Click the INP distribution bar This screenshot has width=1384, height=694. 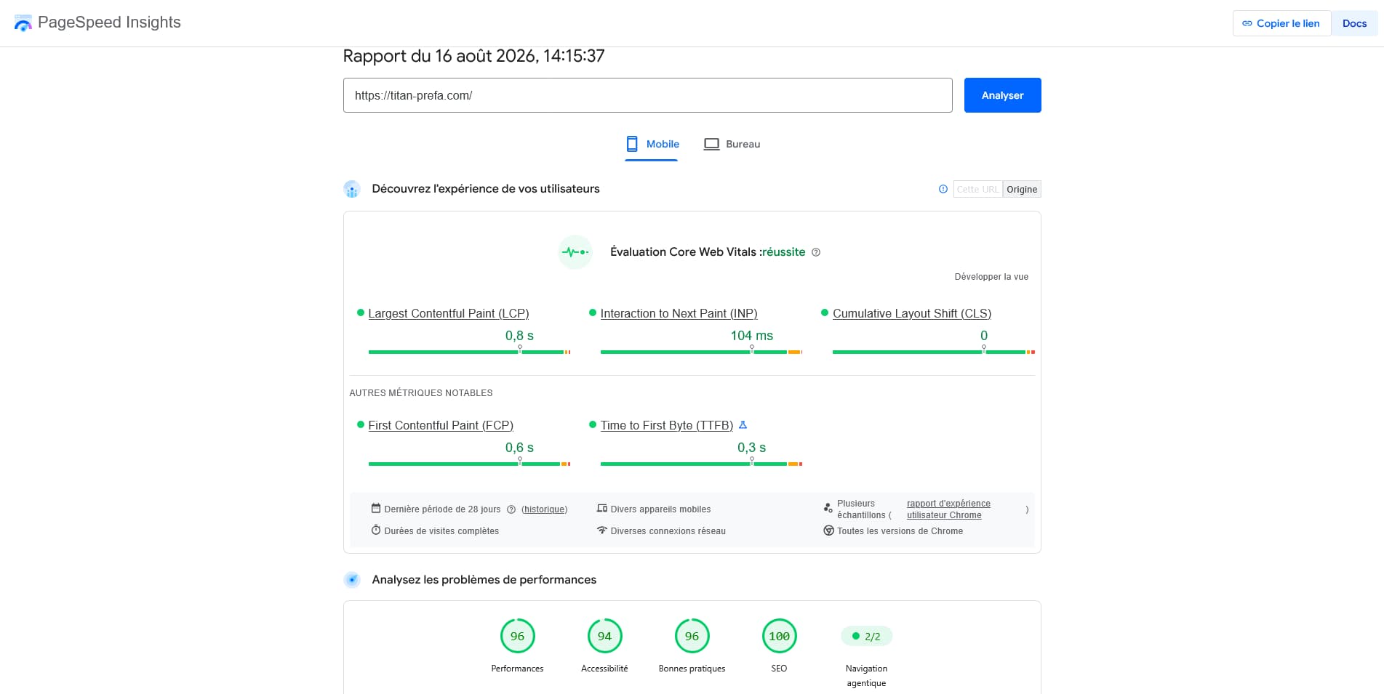tap(701, 352)
